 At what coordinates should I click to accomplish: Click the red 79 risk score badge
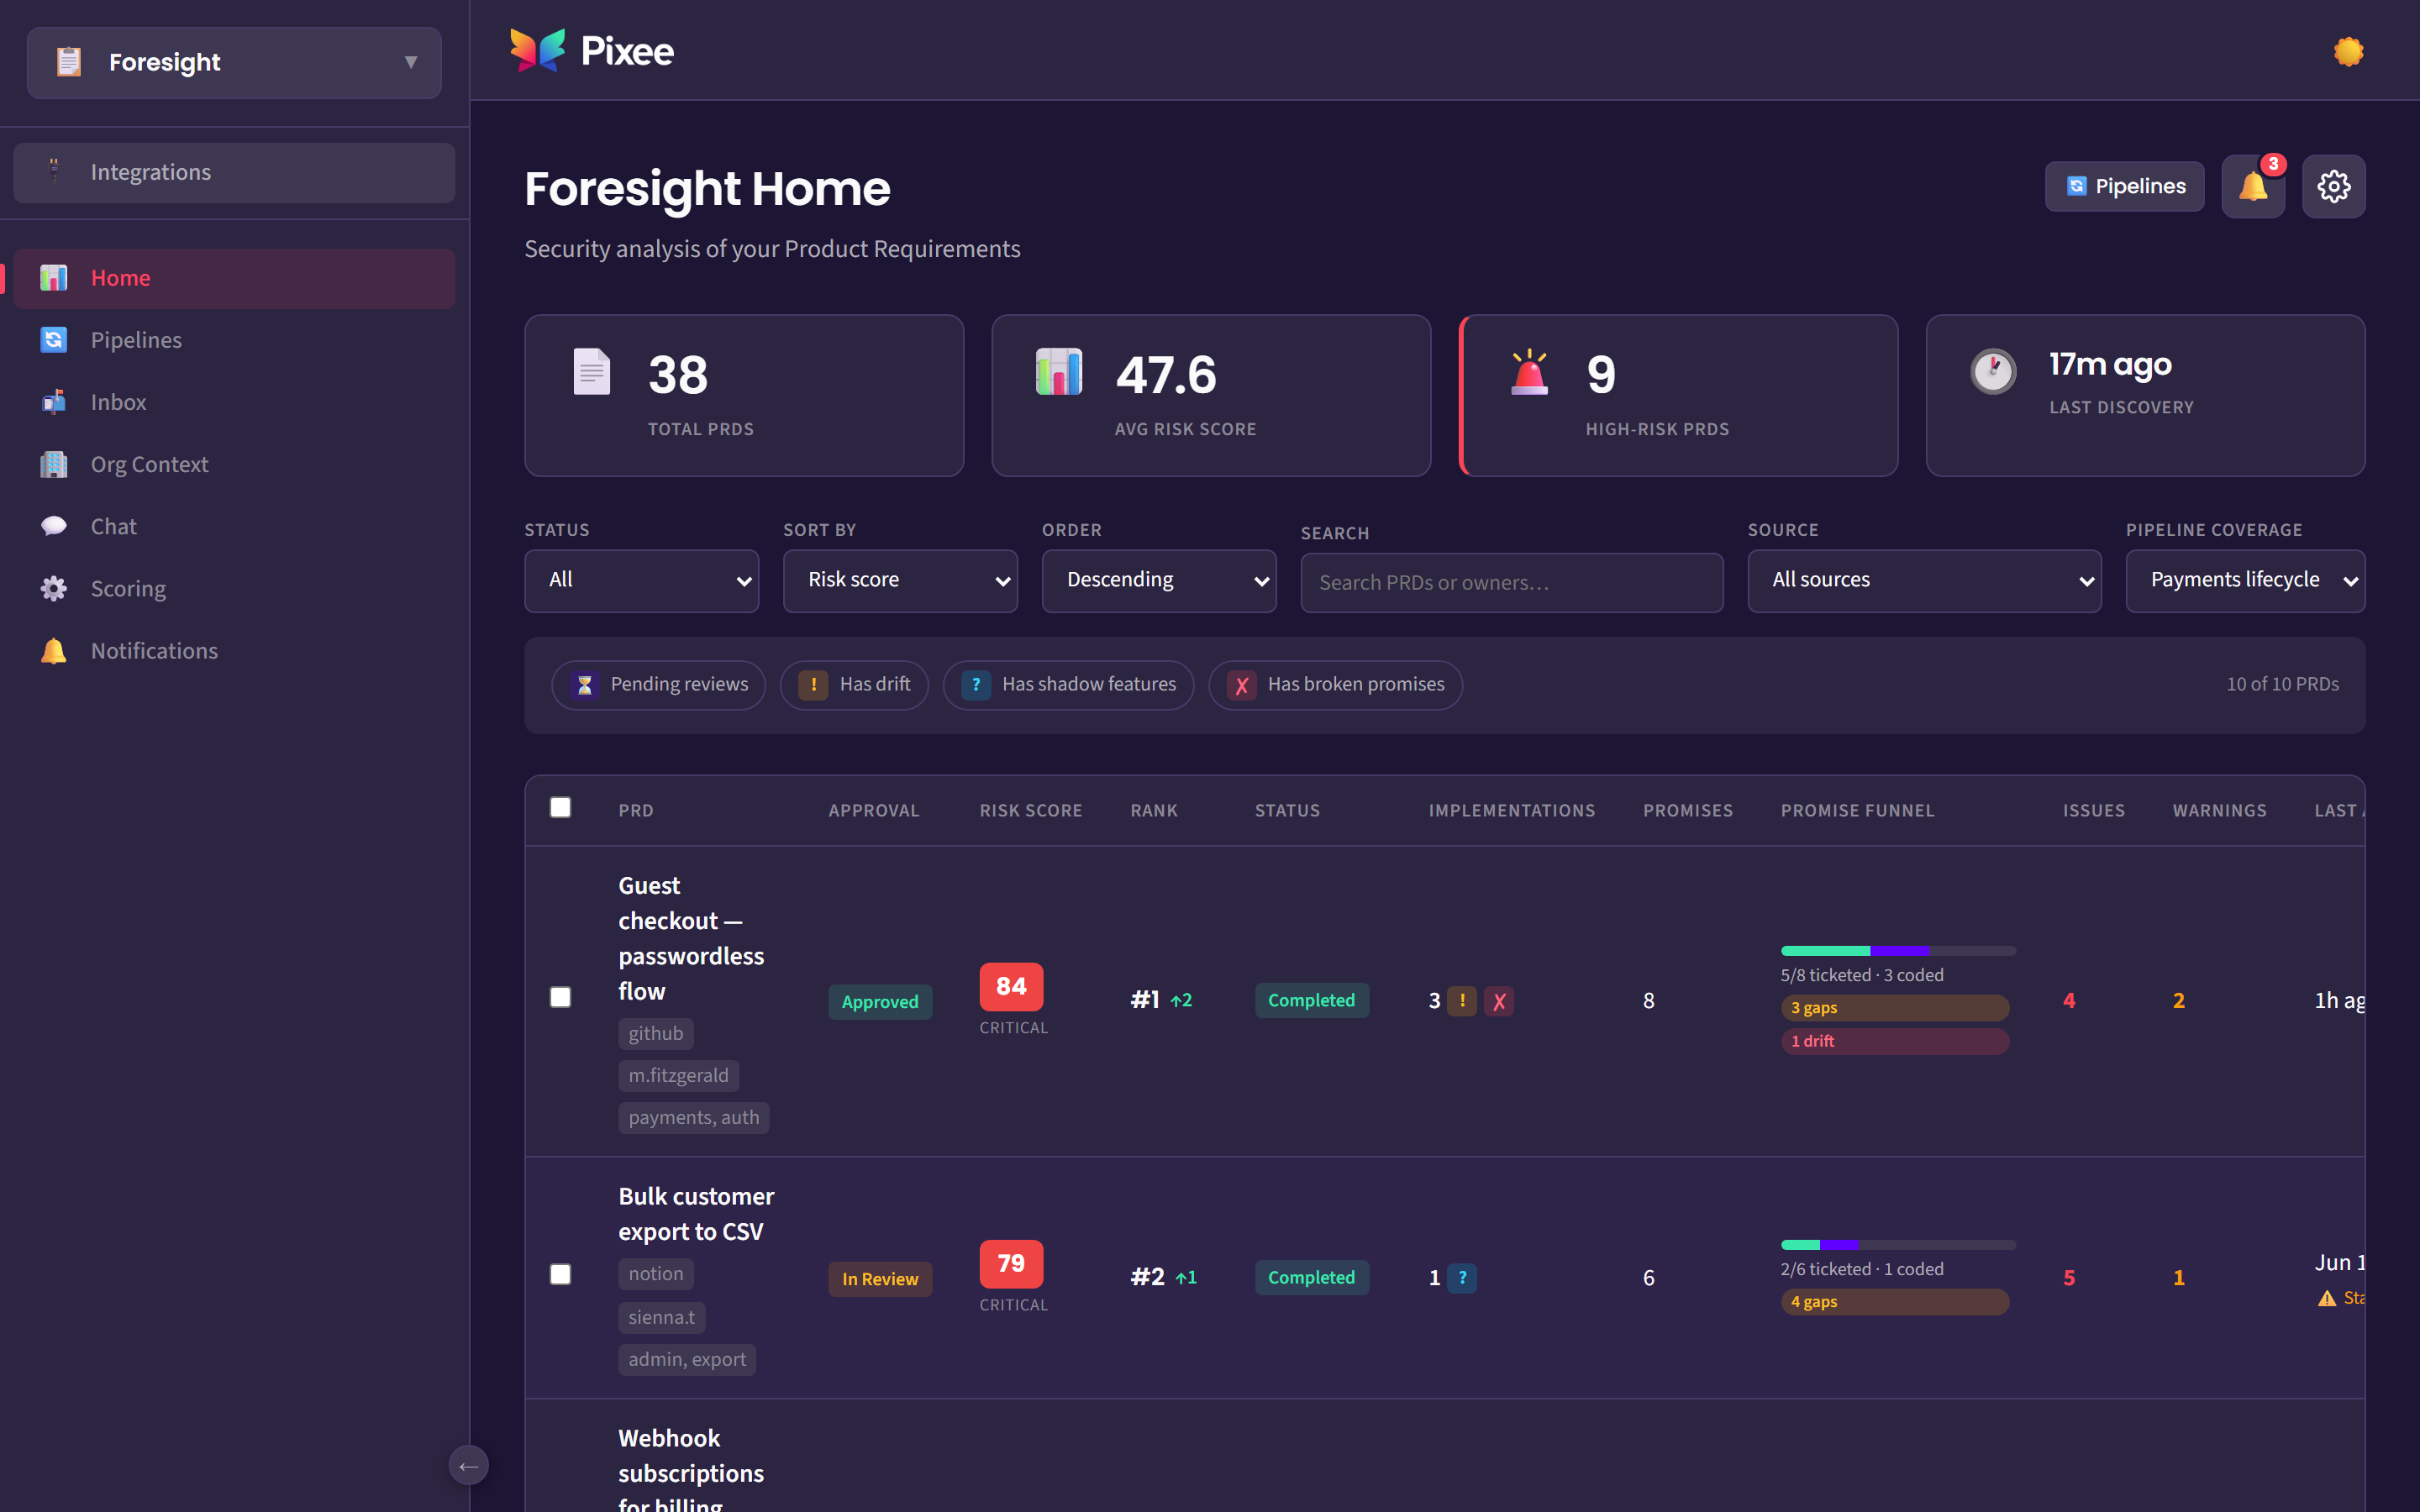coord(1011,1264)
